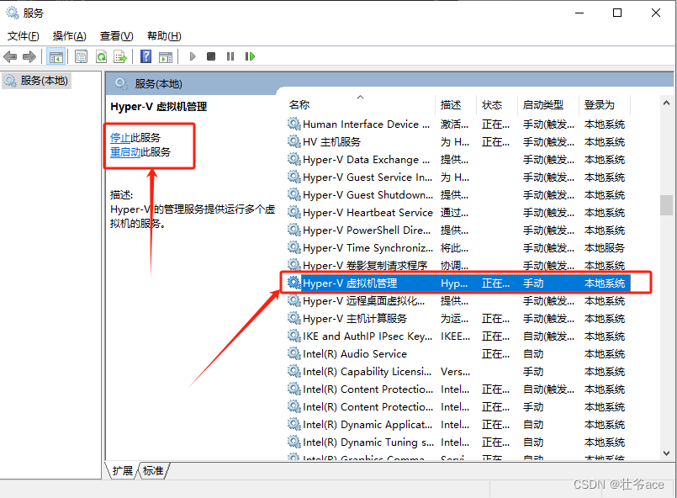Switch to the 扩展 tab
Screen dimensions: 677x498
tap(122, 471)
